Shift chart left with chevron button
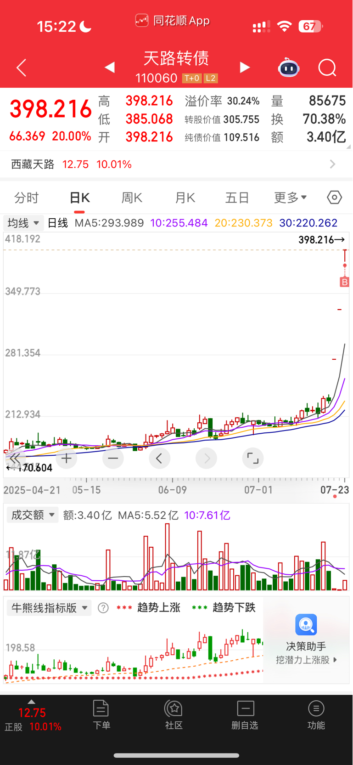Screen dimensions: 353x765 coord(160,458)
